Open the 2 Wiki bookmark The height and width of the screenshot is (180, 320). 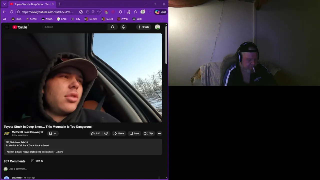(x=122, y=19)
